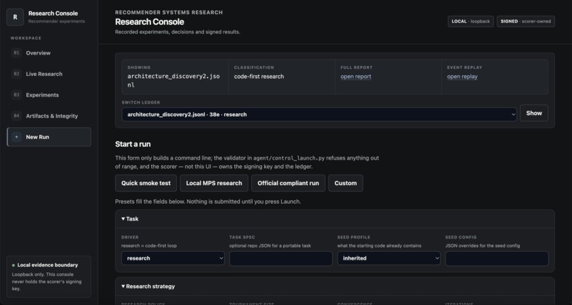Choose Quick smoke test preset
Screen dimensions: 572x305
coord(146,183)
